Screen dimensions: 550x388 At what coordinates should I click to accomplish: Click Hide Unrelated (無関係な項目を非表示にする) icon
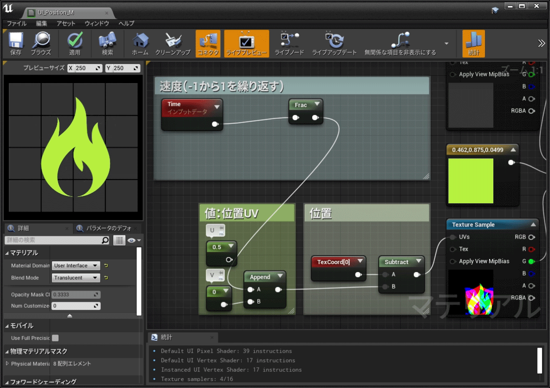point(400,44)
